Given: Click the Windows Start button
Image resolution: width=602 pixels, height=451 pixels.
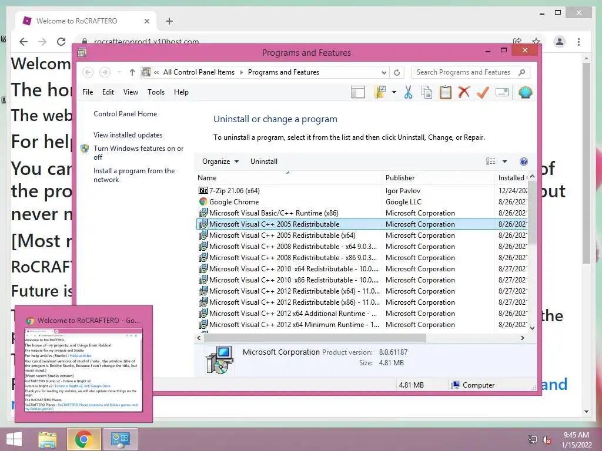Looking at the screenshot, I should 14,439.
